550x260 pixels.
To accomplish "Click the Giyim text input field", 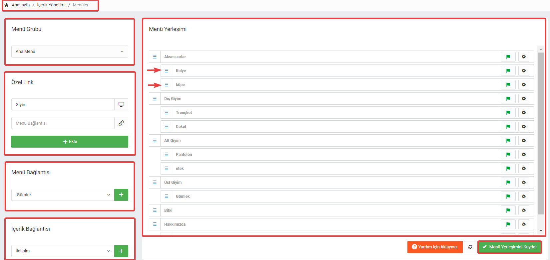I will click(63, 104).
